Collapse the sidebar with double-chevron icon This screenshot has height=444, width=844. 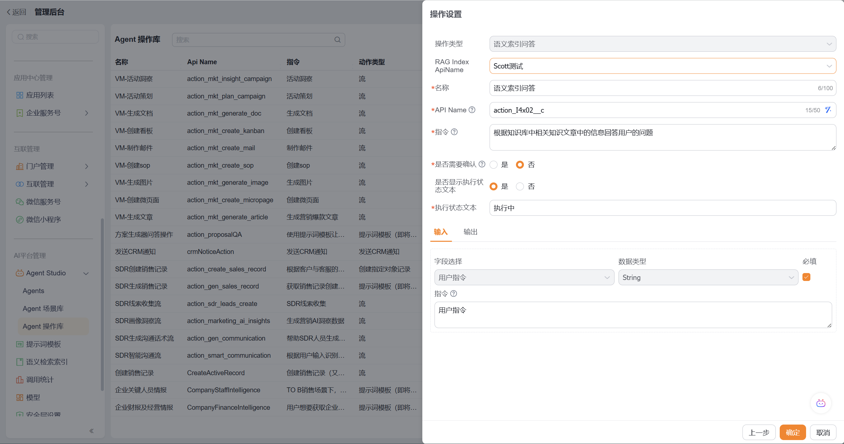91,430
